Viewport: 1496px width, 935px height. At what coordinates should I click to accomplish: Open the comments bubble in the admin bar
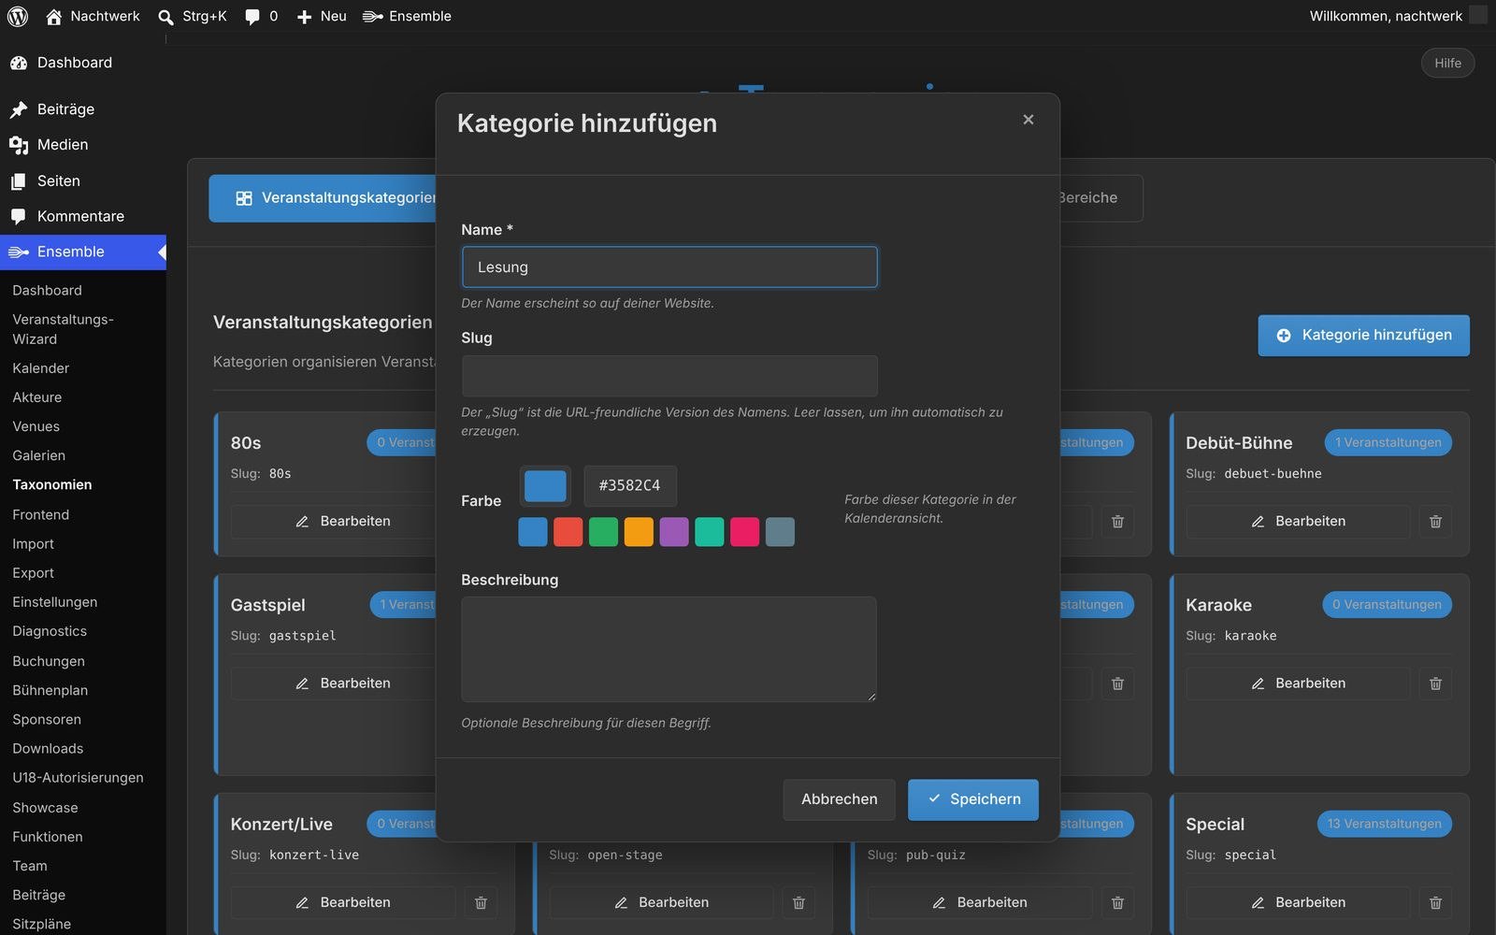tap(261, 16)
